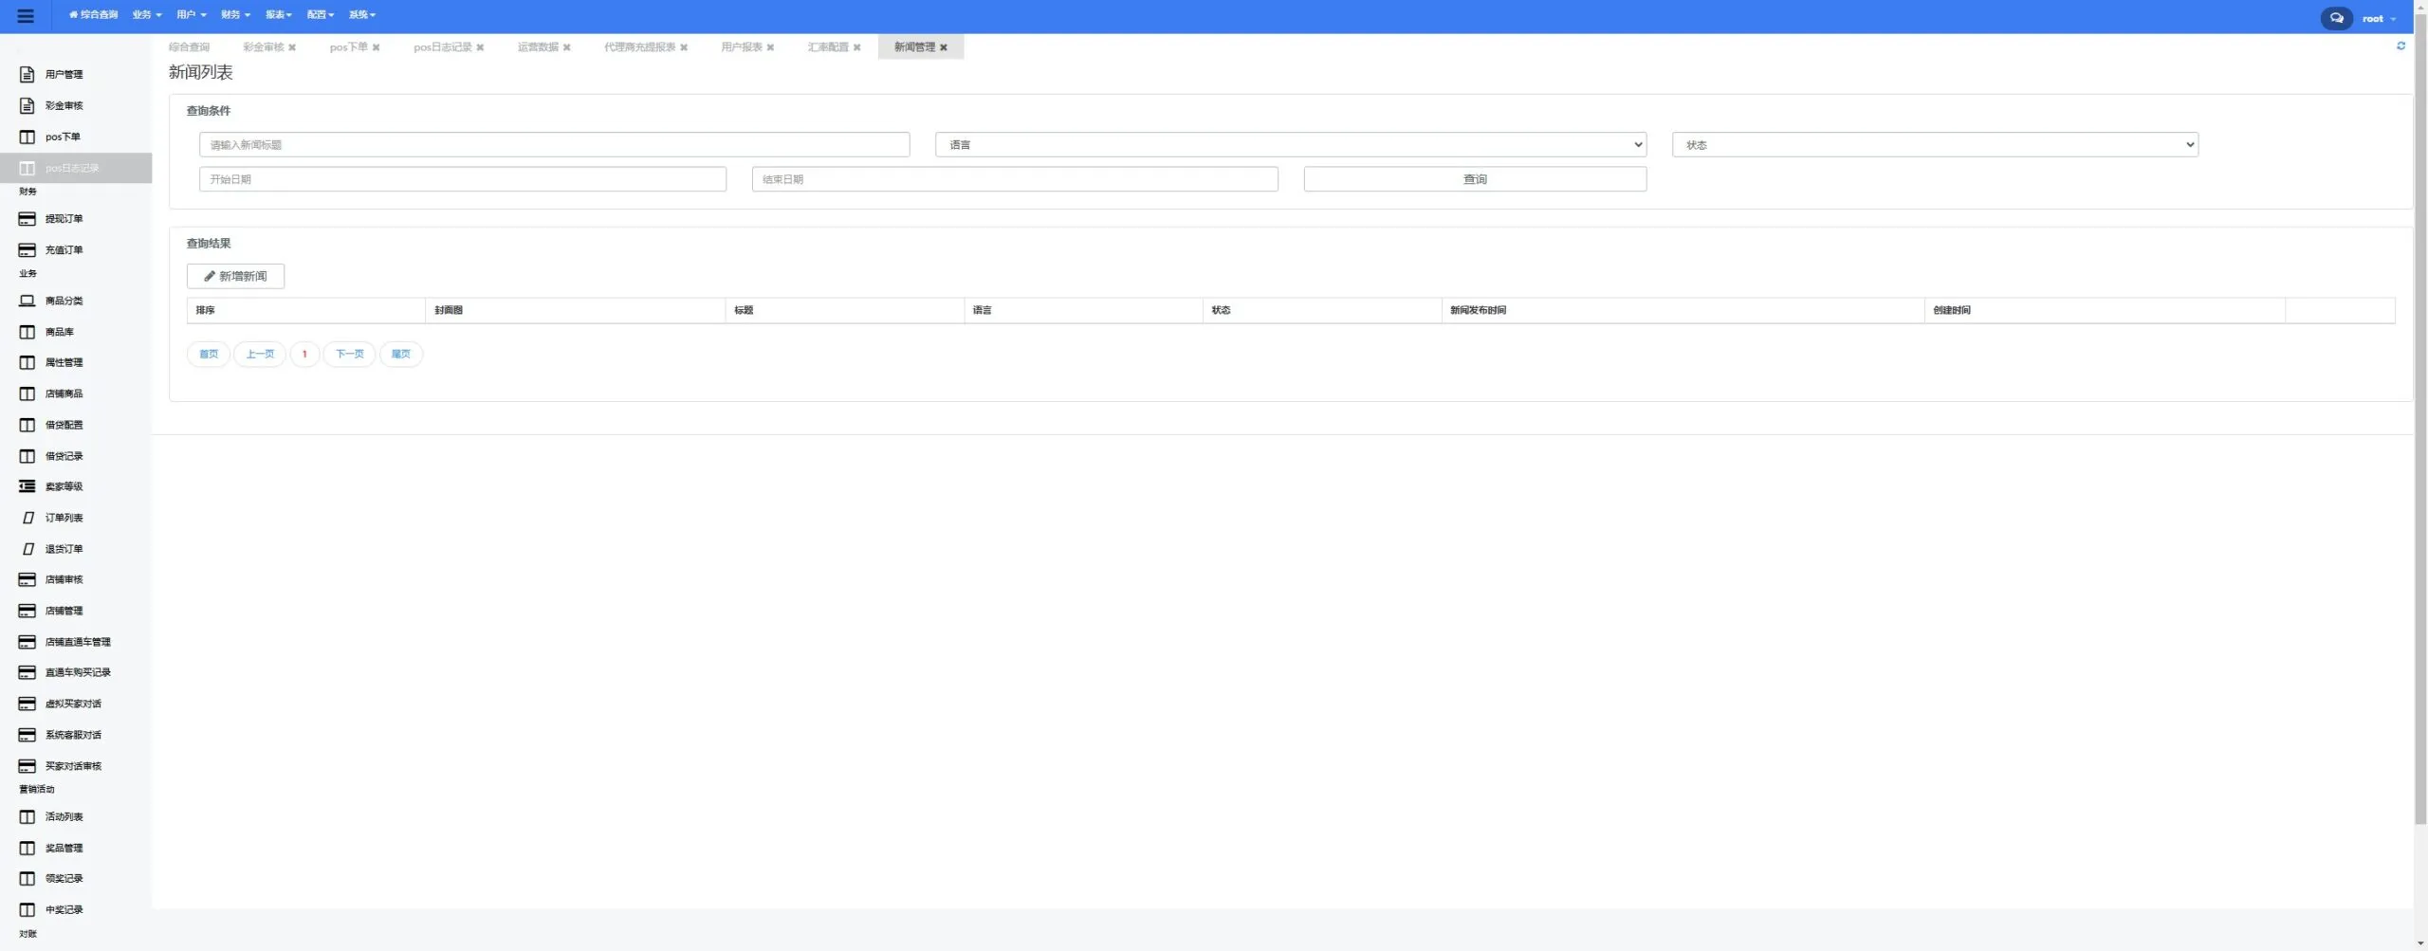Open 充值订单 sidebar icon

(x=28, y=250)
